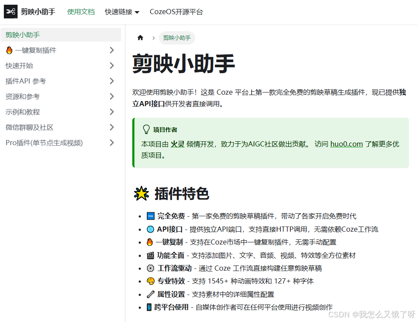The height and width of the screenshot is (322, 417).
Task: Click the scissors logo icon in the navbar
Action: point(11,12)
